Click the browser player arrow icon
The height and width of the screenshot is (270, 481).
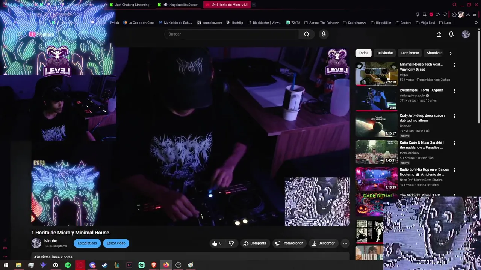click(x=438, y=14)
